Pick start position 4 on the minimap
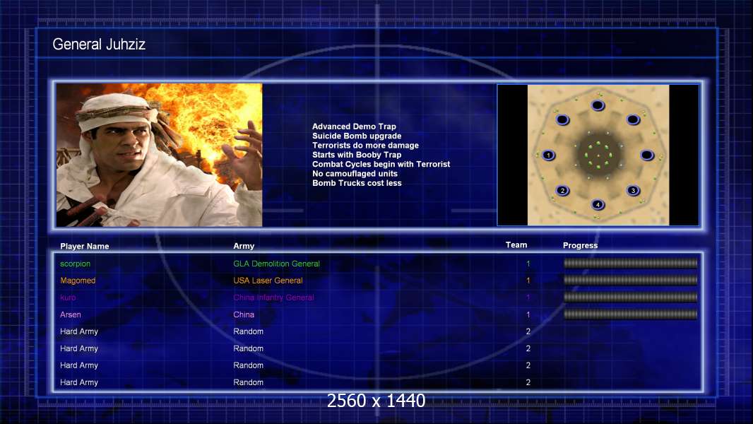 pyautogui.click(x=598, y=205)
